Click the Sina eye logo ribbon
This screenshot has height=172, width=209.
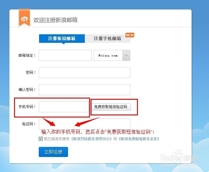pyautogui.click(x=24, y=17)
